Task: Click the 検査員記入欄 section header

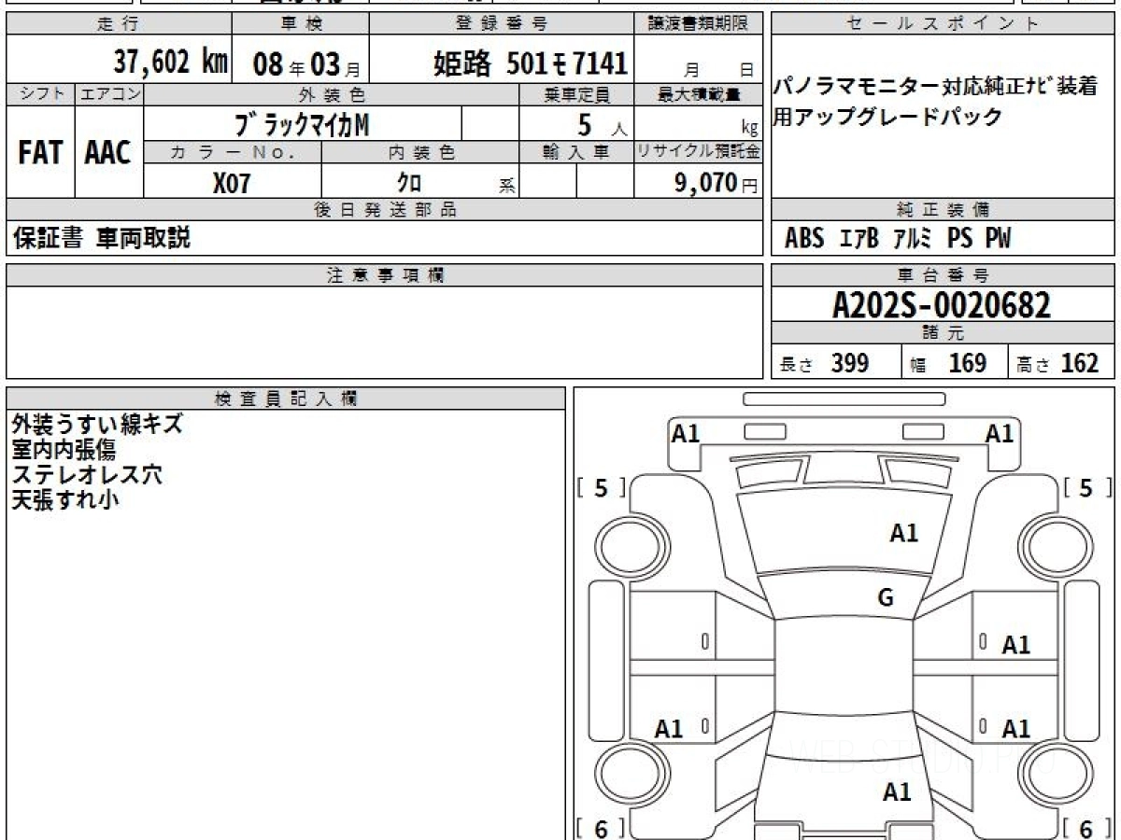Action: (x=286, y=399)
